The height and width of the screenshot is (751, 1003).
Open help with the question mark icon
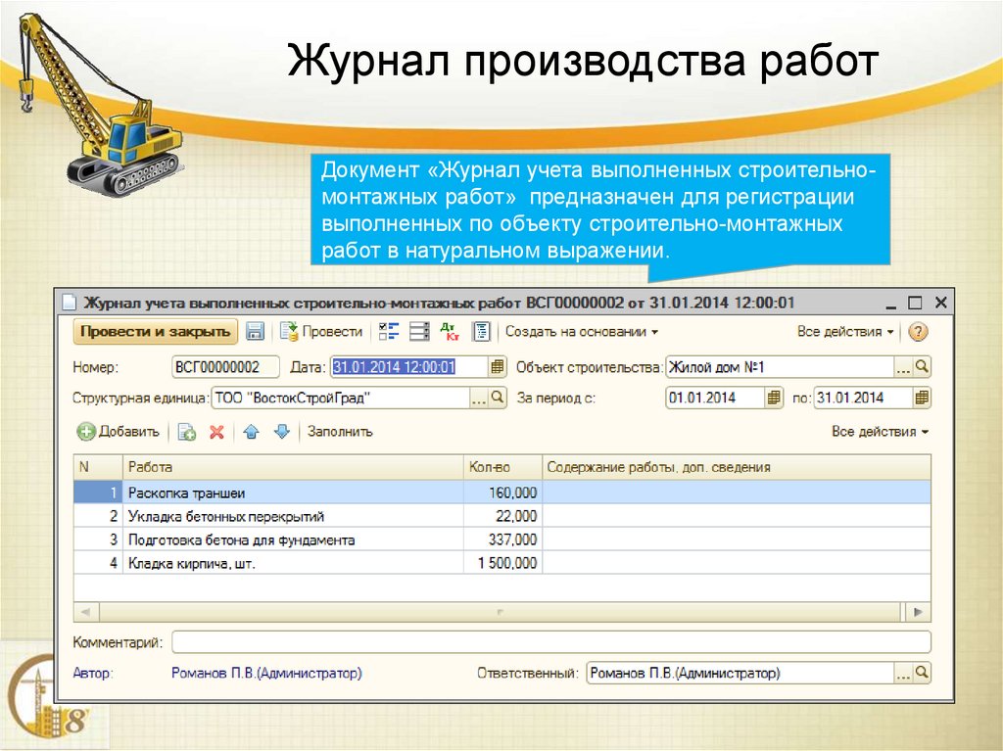[x=918, y=331]
